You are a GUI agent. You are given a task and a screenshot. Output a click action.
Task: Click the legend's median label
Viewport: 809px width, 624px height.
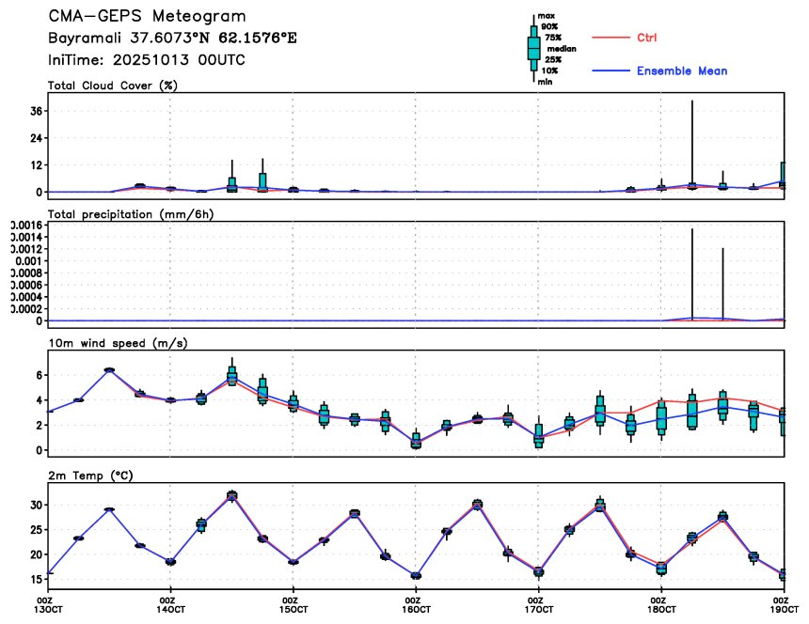pos(562,49)
